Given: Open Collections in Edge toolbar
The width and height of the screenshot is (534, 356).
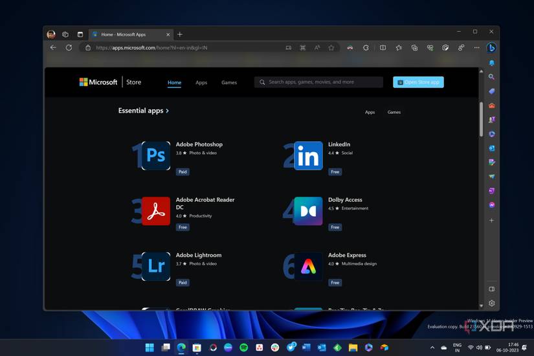Looking at the screenshot, I should point(414,48).
